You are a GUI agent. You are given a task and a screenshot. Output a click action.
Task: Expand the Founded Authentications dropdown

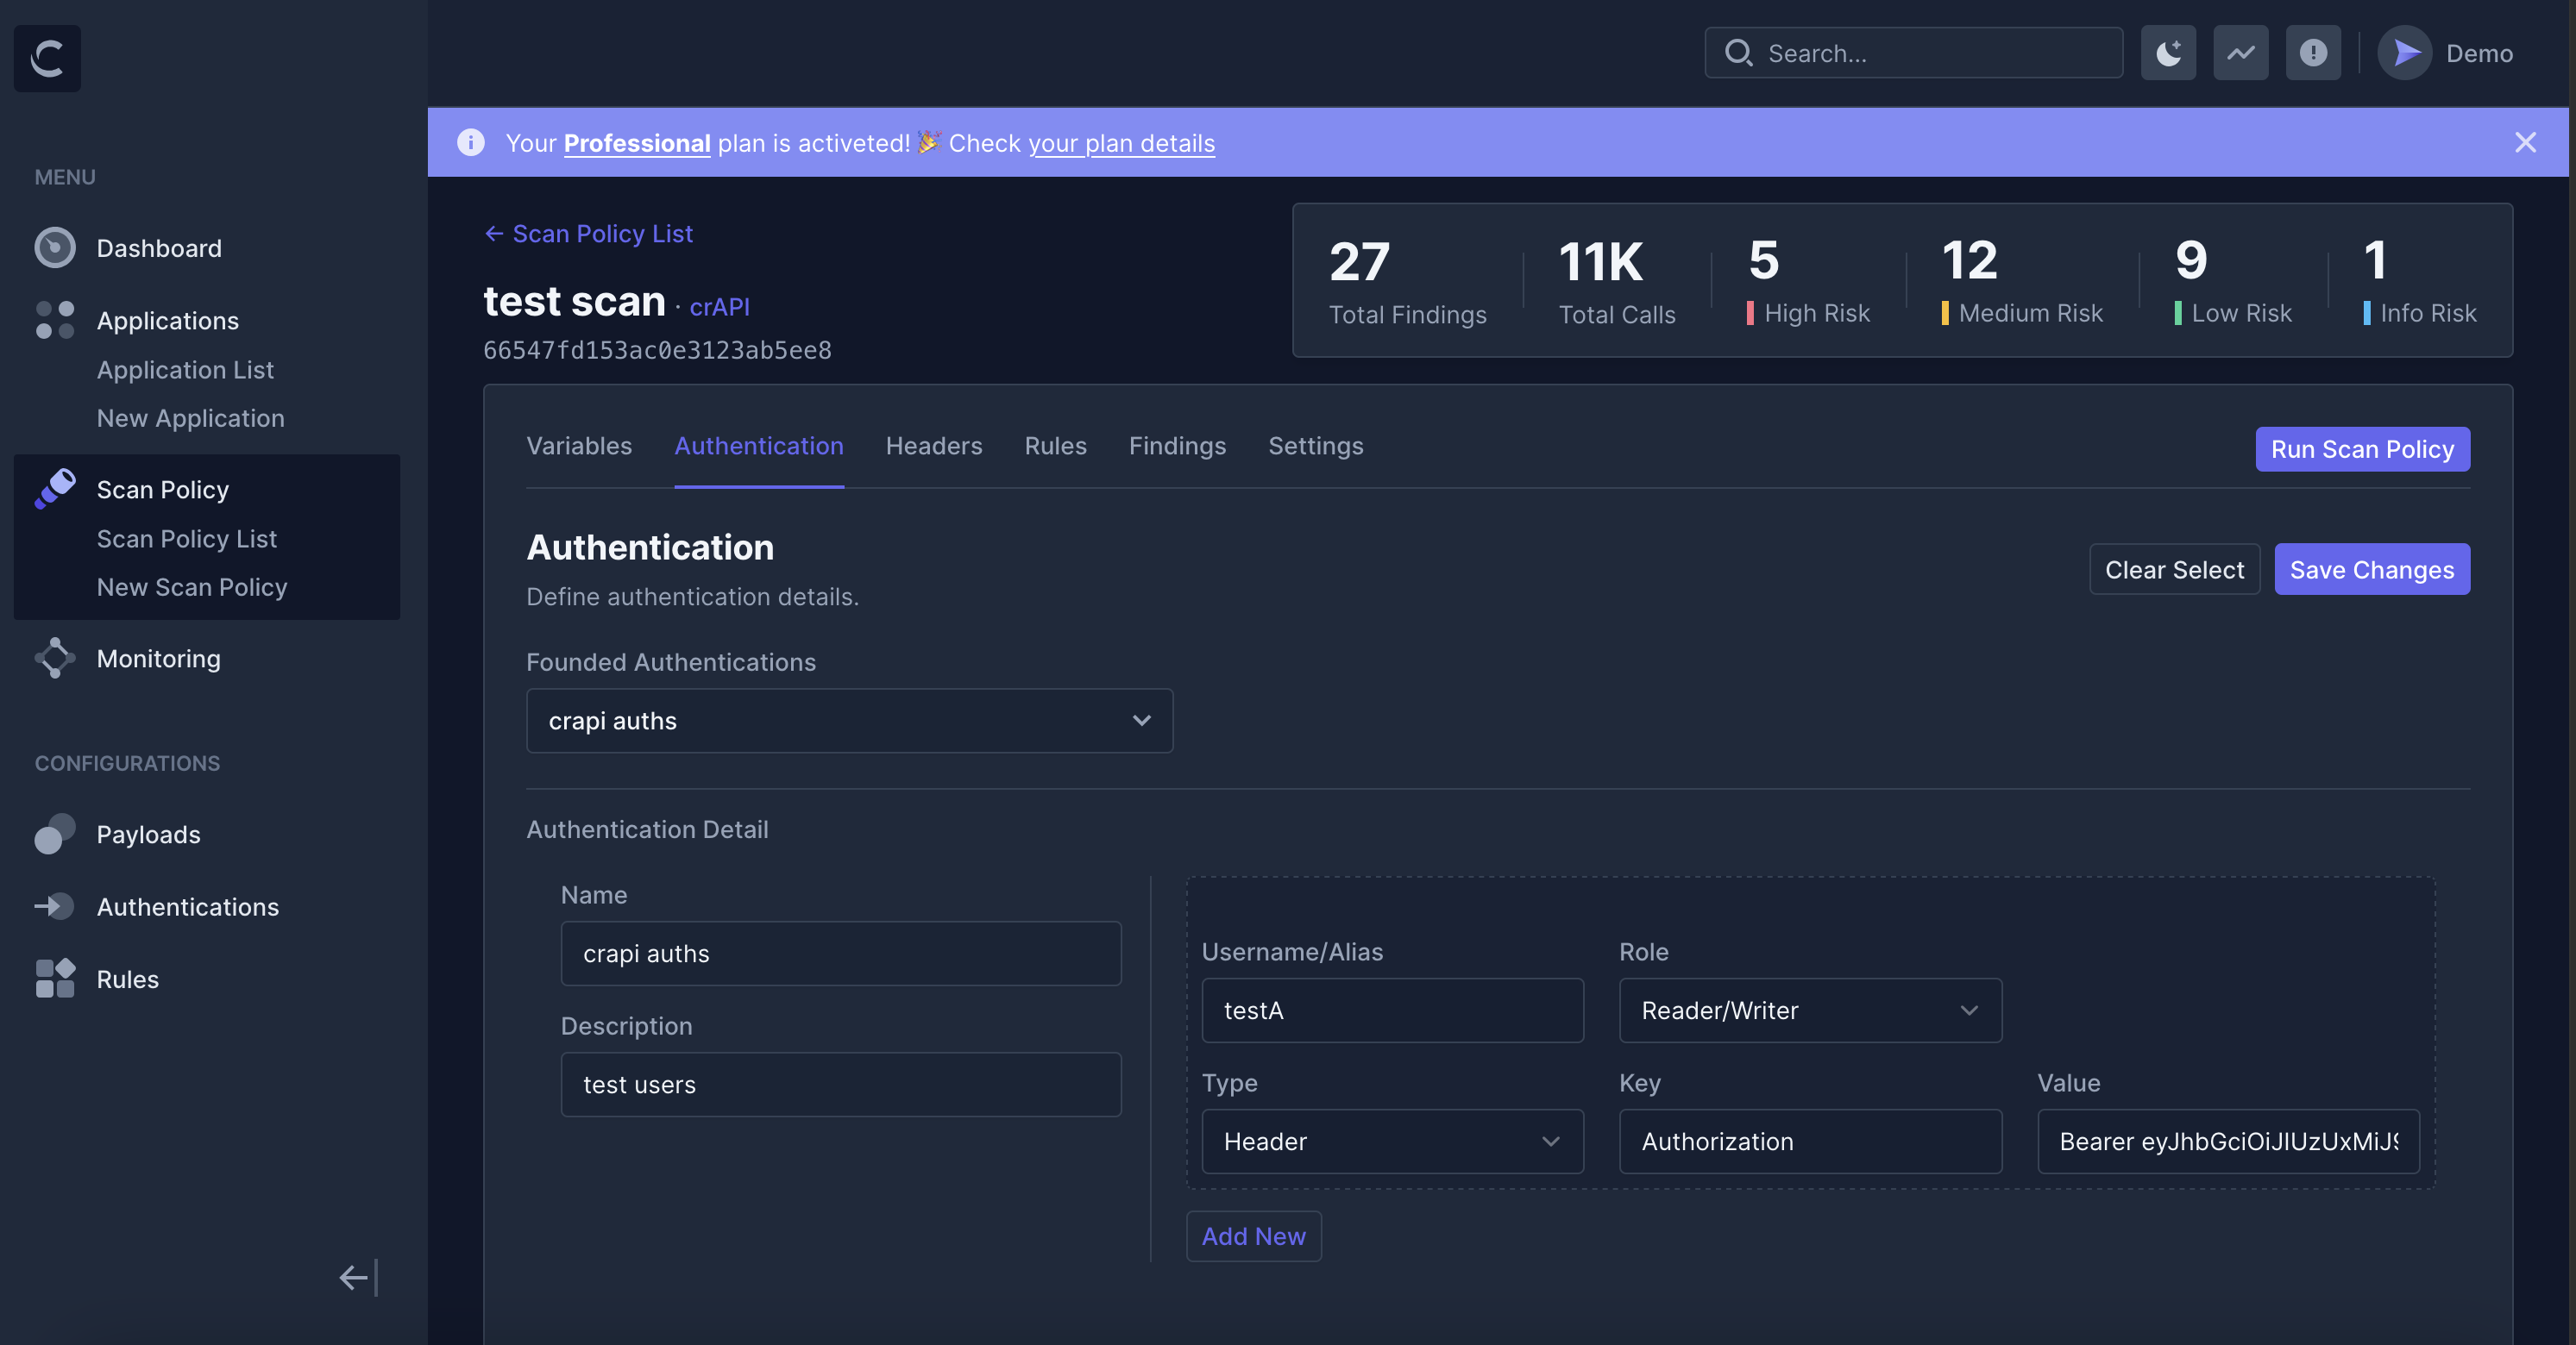[x=849, y=721]
